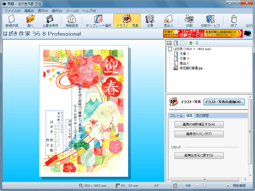Open the ツール(T) menu
The height and width of the screenshot is (191, 255).
click(72, 11)
